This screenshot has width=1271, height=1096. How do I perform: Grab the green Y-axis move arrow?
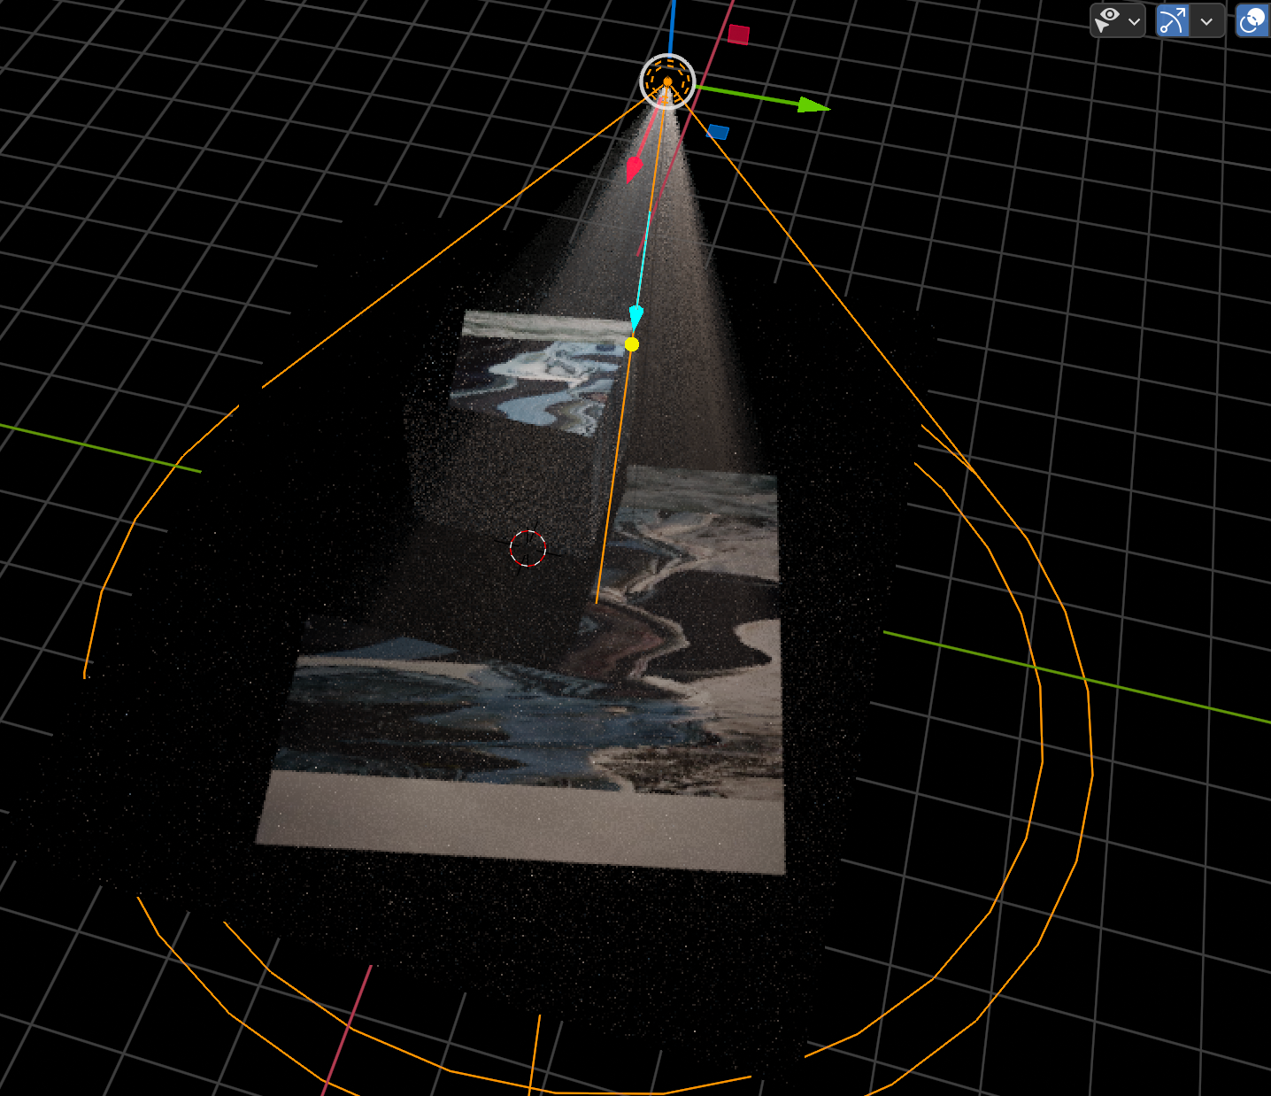point(813,105)
